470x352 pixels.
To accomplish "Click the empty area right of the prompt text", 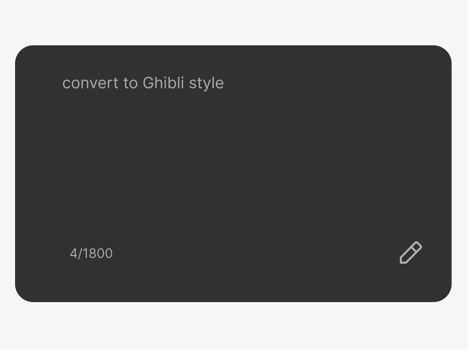I will coord(326,83).
